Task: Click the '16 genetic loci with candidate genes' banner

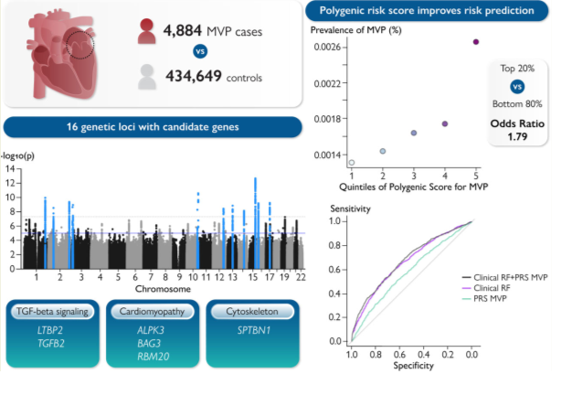Action: [x=152, y=127]
